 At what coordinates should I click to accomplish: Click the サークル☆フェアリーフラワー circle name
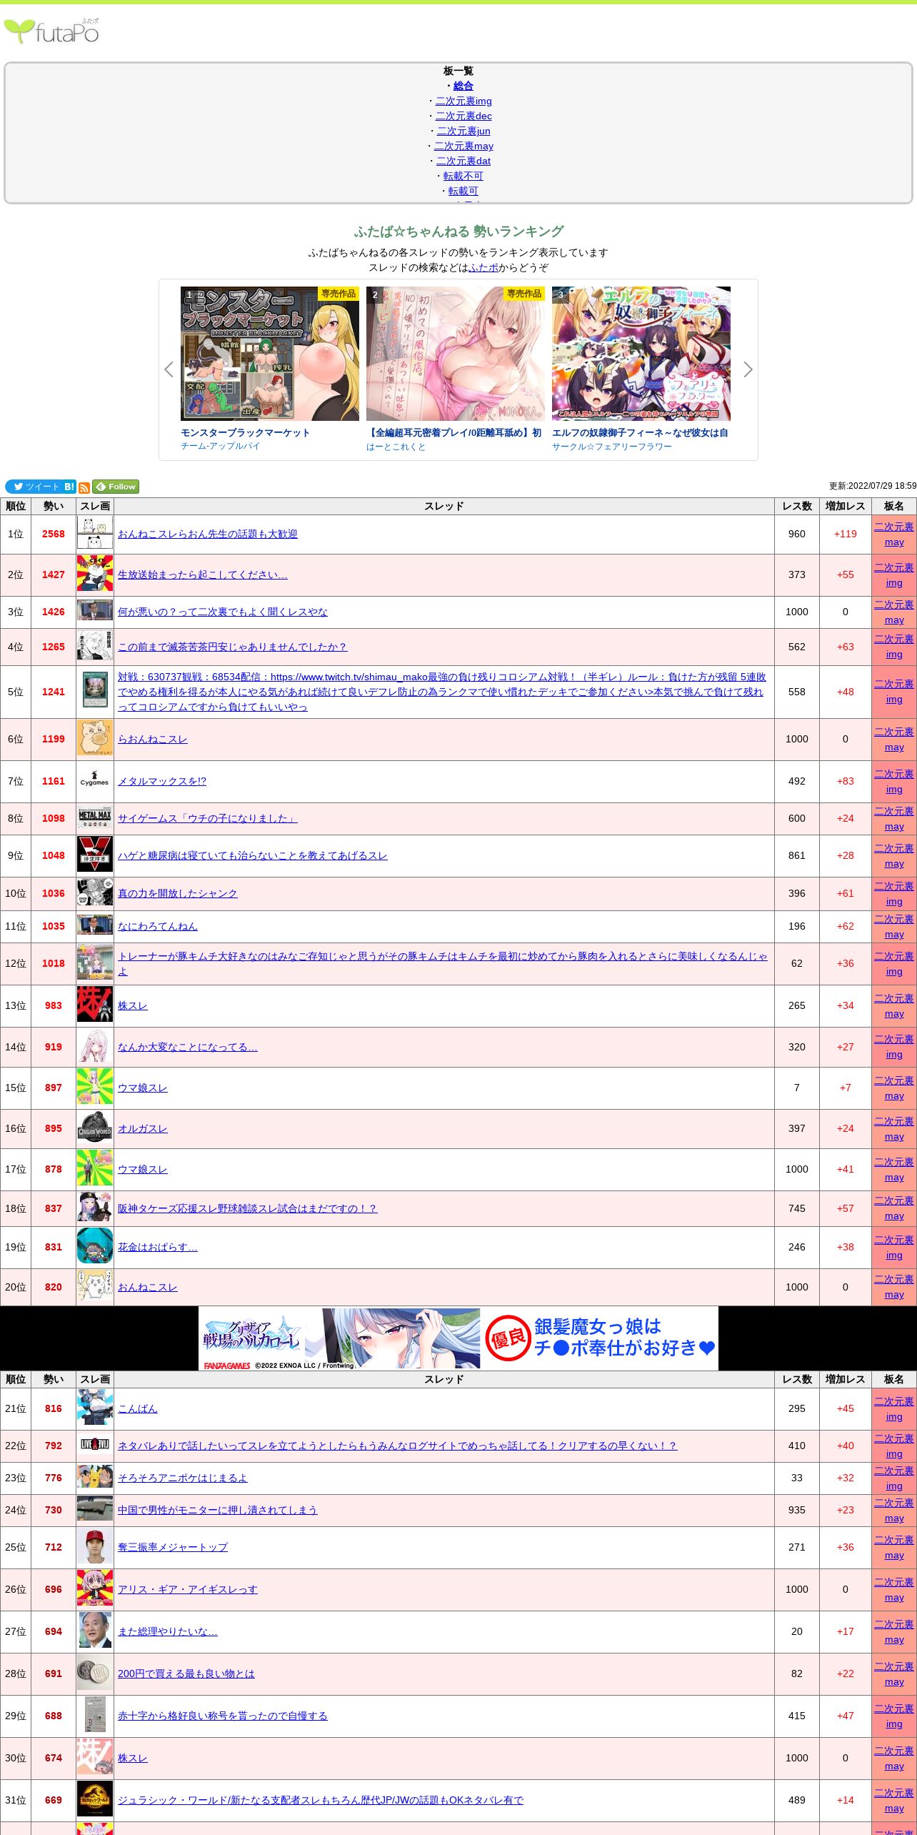(x=612, y=447)
